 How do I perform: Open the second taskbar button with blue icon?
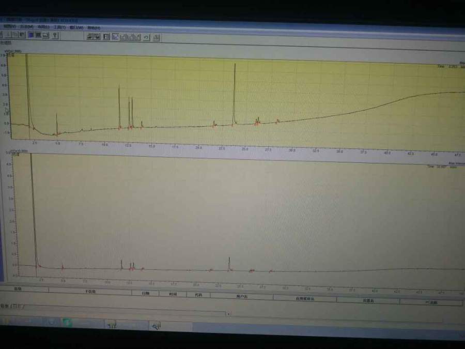pyautogui.click(x=170, y=326)
